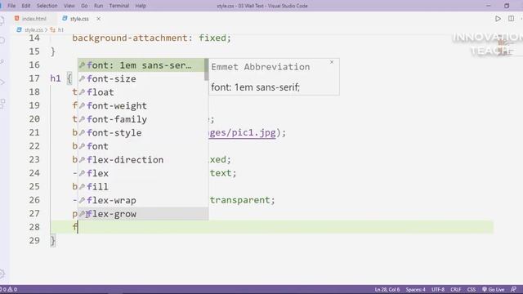Click 'background-attachment' on line 14
This screenshot has height=294, width=523.
coord(130,38)
